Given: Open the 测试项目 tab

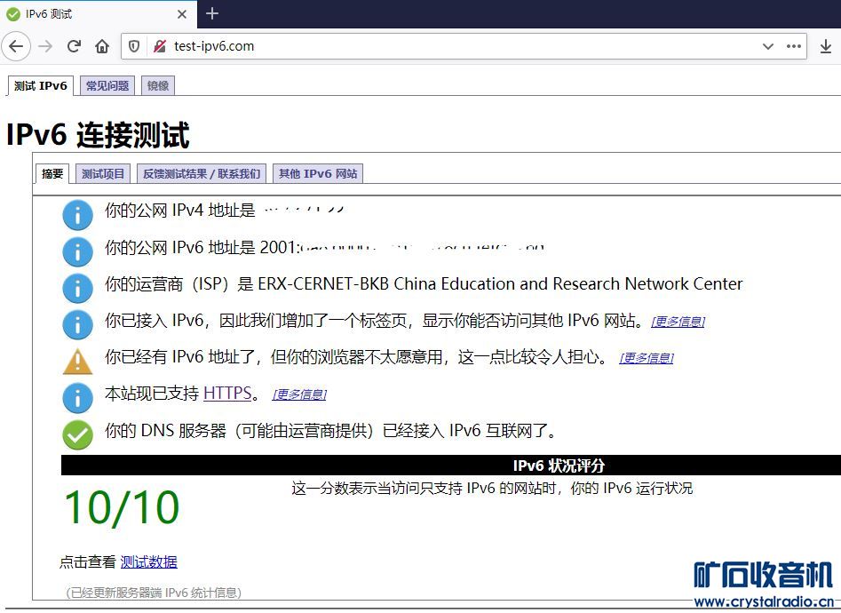Looking at the screenshot, I should click(x=103, y=174).
